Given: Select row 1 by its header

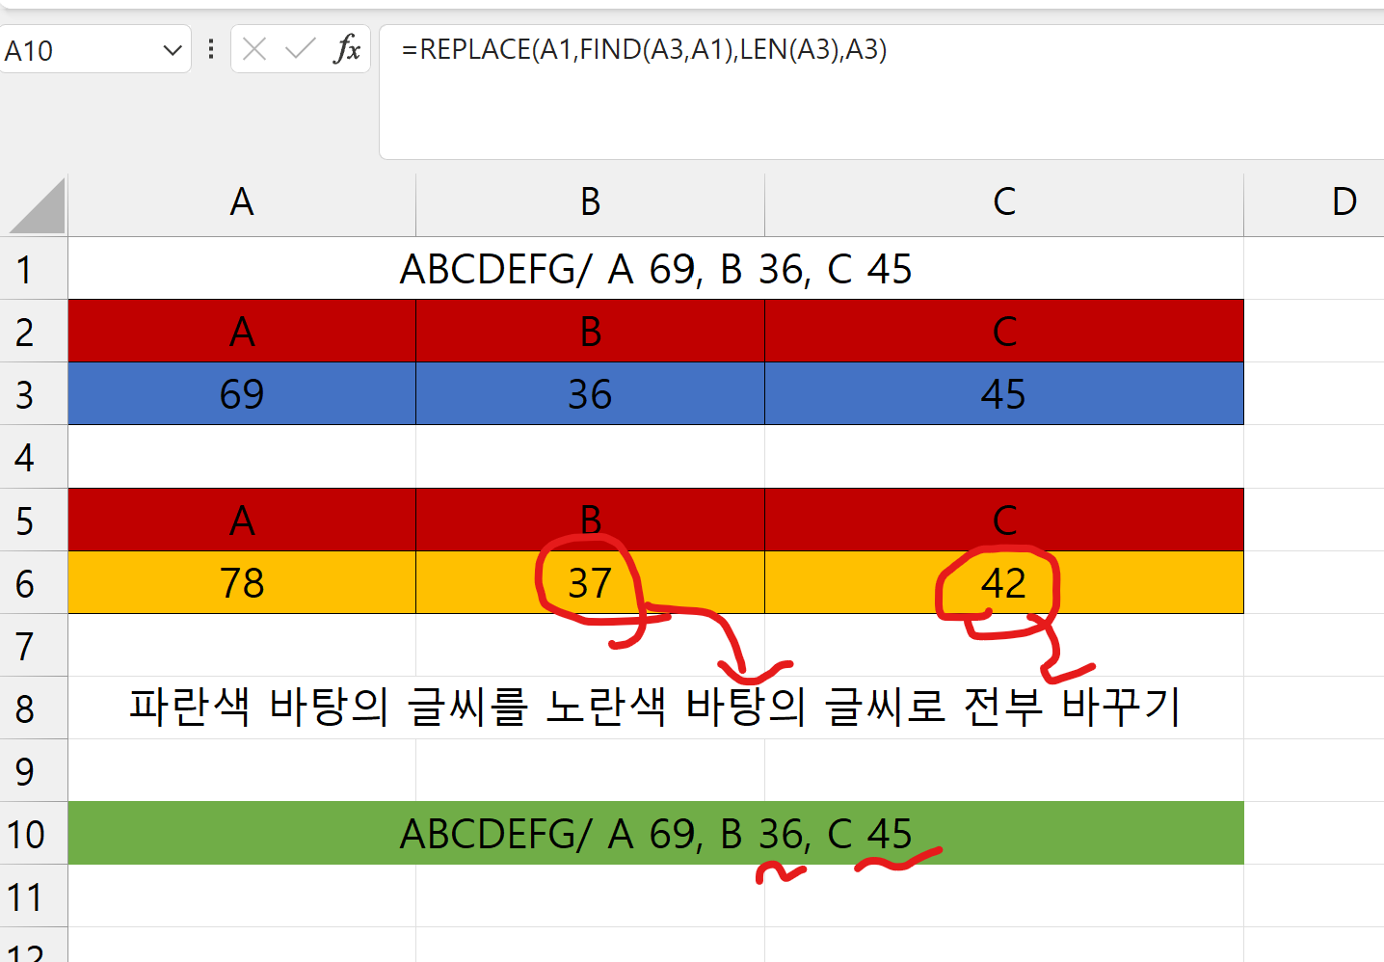Looking at the screenshot, I should coord(26,269).
